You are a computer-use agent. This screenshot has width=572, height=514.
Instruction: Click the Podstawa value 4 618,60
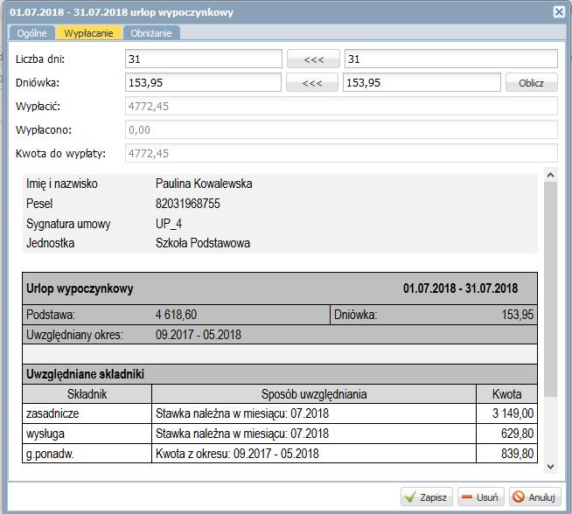point(176,314)
